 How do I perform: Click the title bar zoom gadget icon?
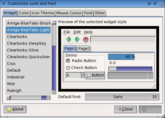tap(155, 4)
